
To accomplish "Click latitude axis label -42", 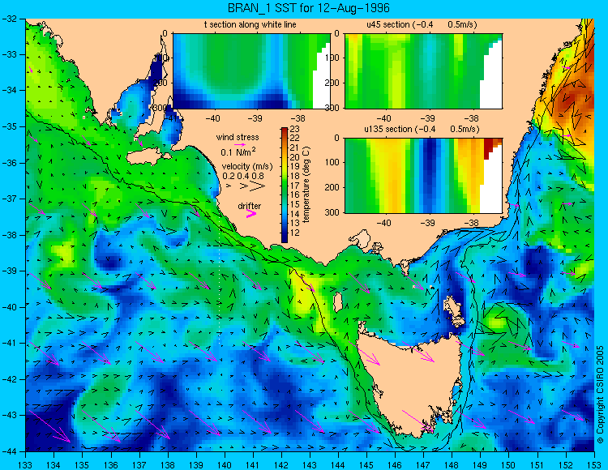I will click(9, 379).
